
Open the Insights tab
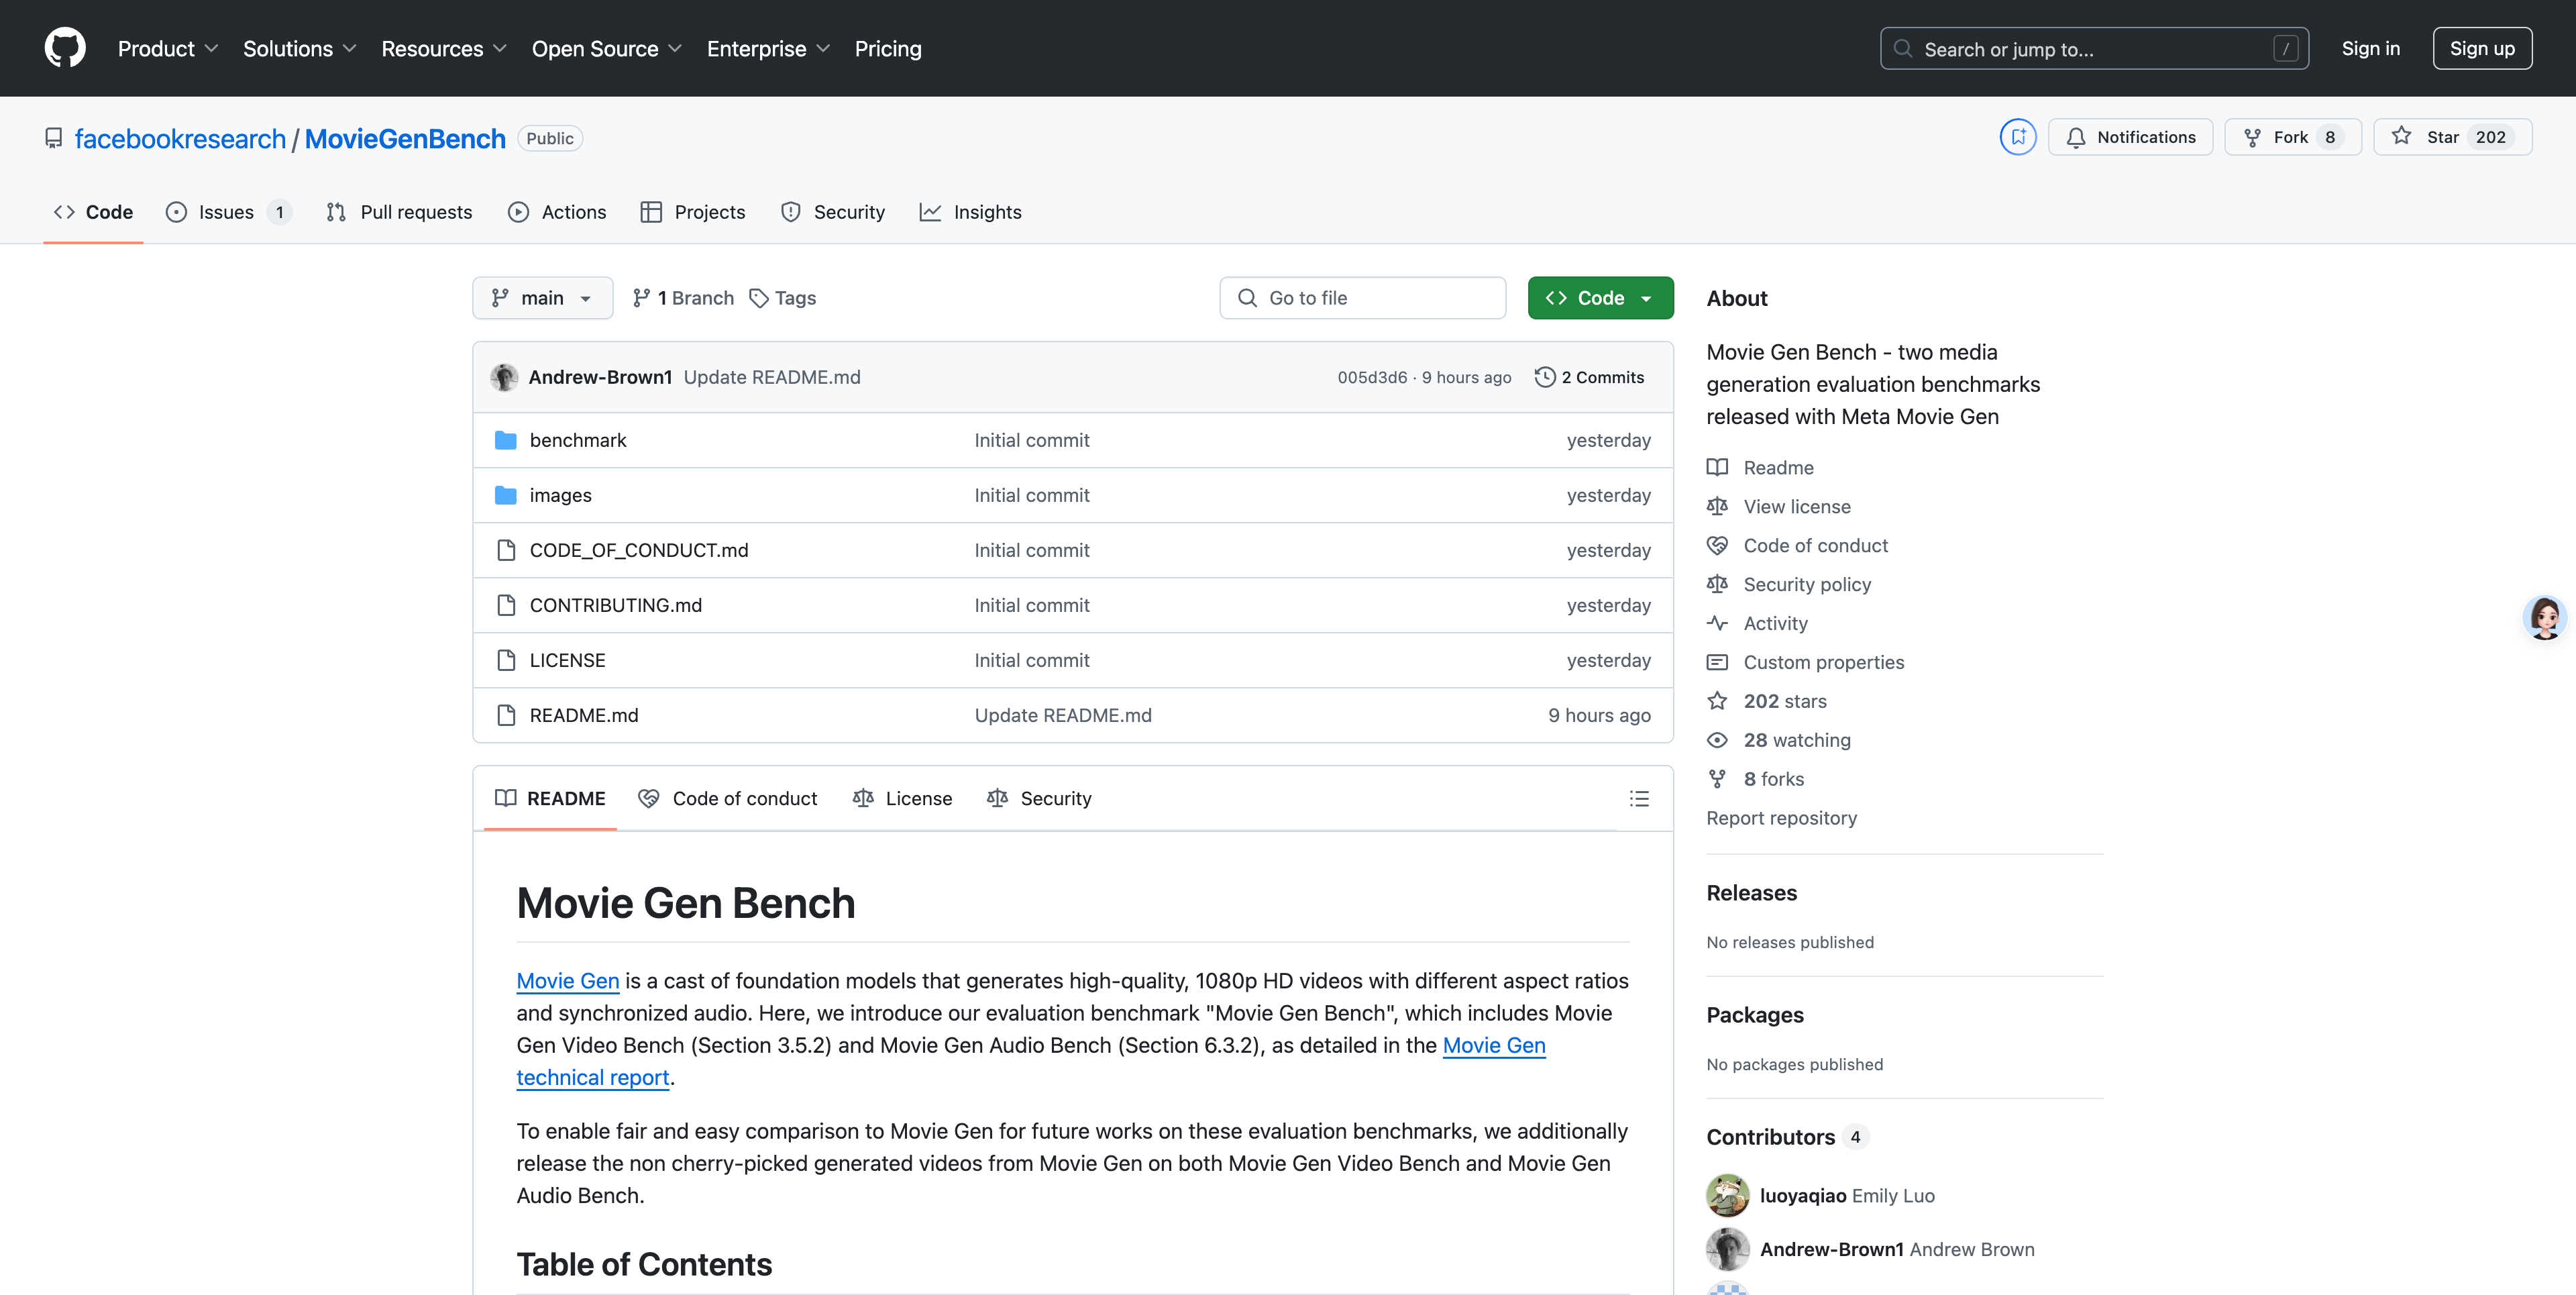point(970,212)
